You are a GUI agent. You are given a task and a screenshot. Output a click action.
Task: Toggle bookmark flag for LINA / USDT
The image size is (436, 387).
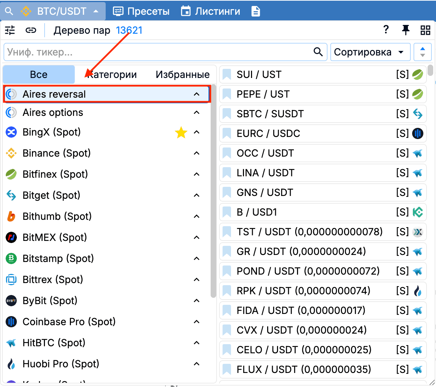pos(227,173)
